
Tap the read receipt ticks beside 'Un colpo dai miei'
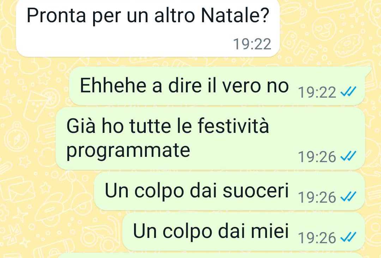point(348,237)
